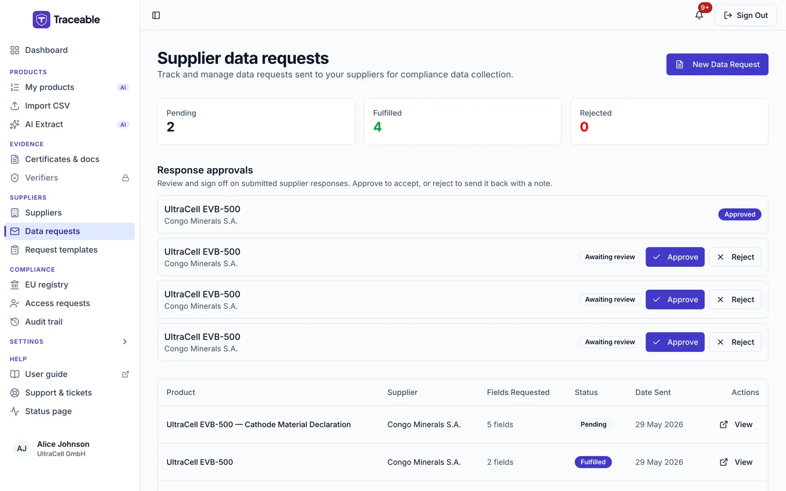Click the Request templates clipboard icon

tap(15, 250)
